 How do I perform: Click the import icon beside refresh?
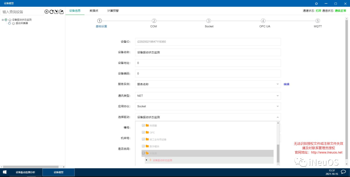[x=56, y=12]
